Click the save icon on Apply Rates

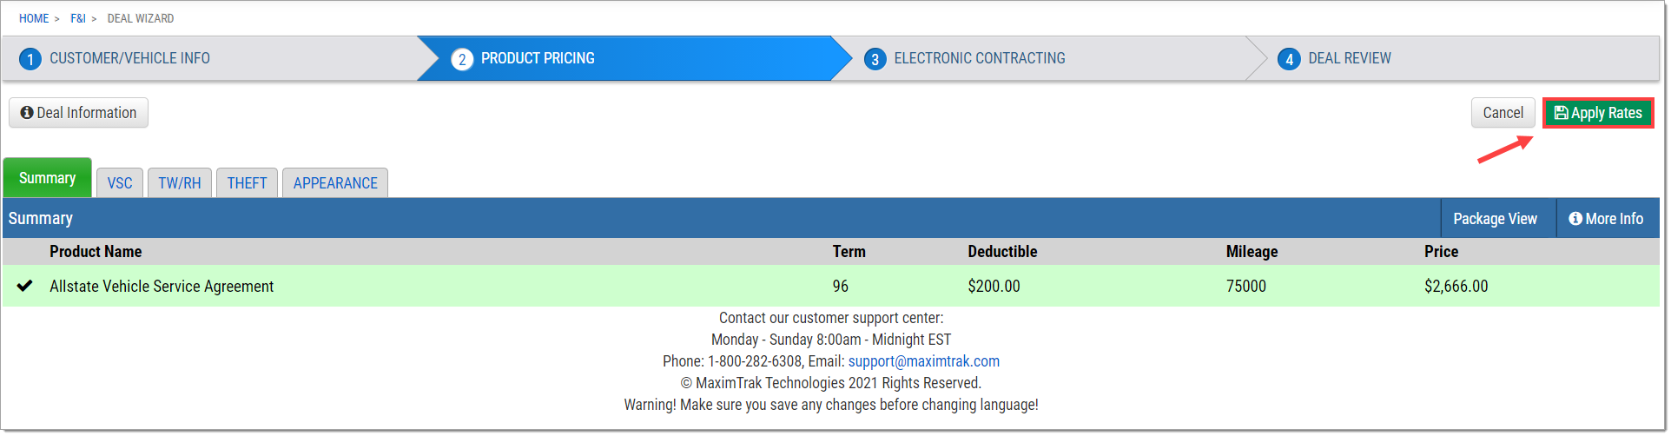1561,113
